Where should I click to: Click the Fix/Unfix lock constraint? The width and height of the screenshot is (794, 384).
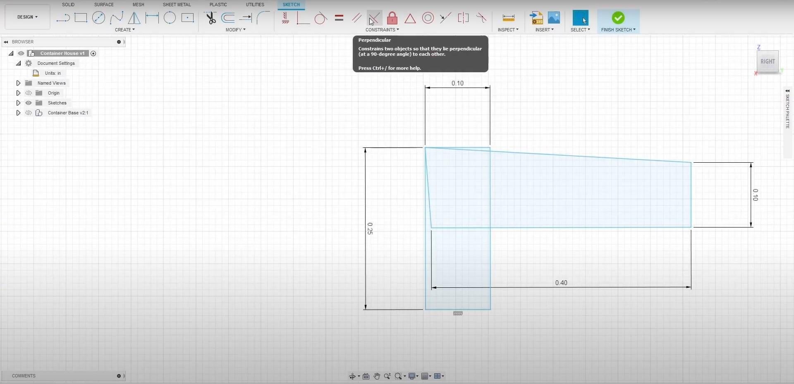[392, 18]
